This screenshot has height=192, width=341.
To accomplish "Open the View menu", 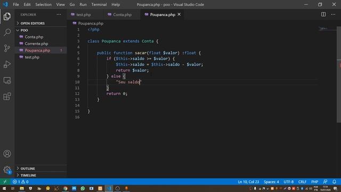I will tap(60, 4).
